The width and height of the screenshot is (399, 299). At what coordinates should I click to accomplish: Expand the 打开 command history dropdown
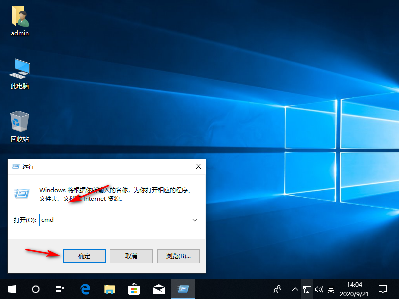click(194, 220)
